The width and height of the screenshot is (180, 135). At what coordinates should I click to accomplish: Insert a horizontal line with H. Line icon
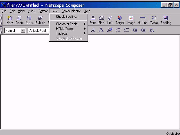coord(143,20)
